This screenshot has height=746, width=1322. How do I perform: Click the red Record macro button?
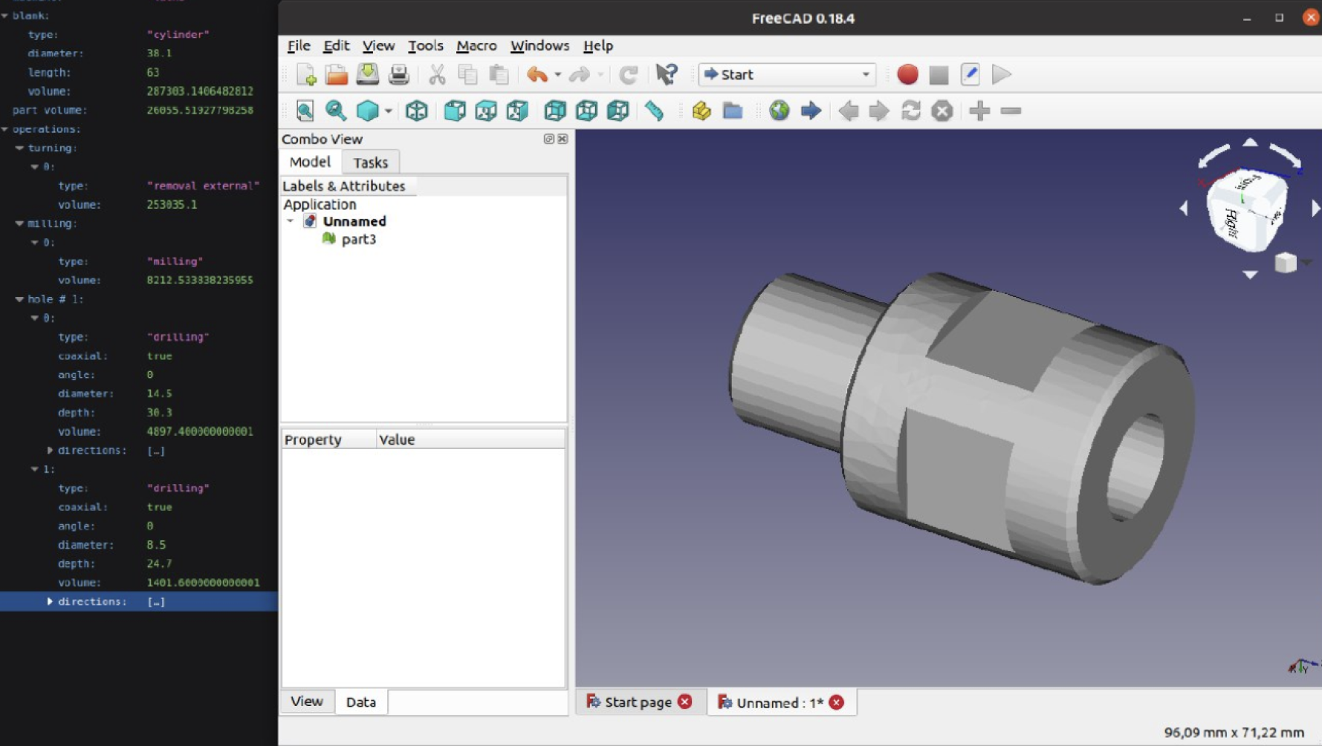907,74
